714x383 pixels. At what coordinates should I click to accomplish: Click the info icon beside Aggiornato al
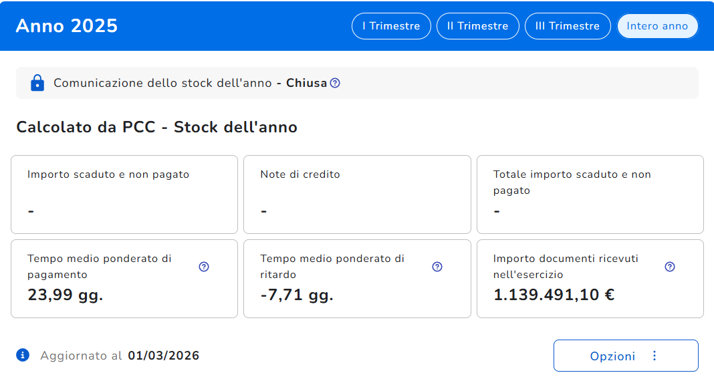pyautogui.click(x=23, y=355)
